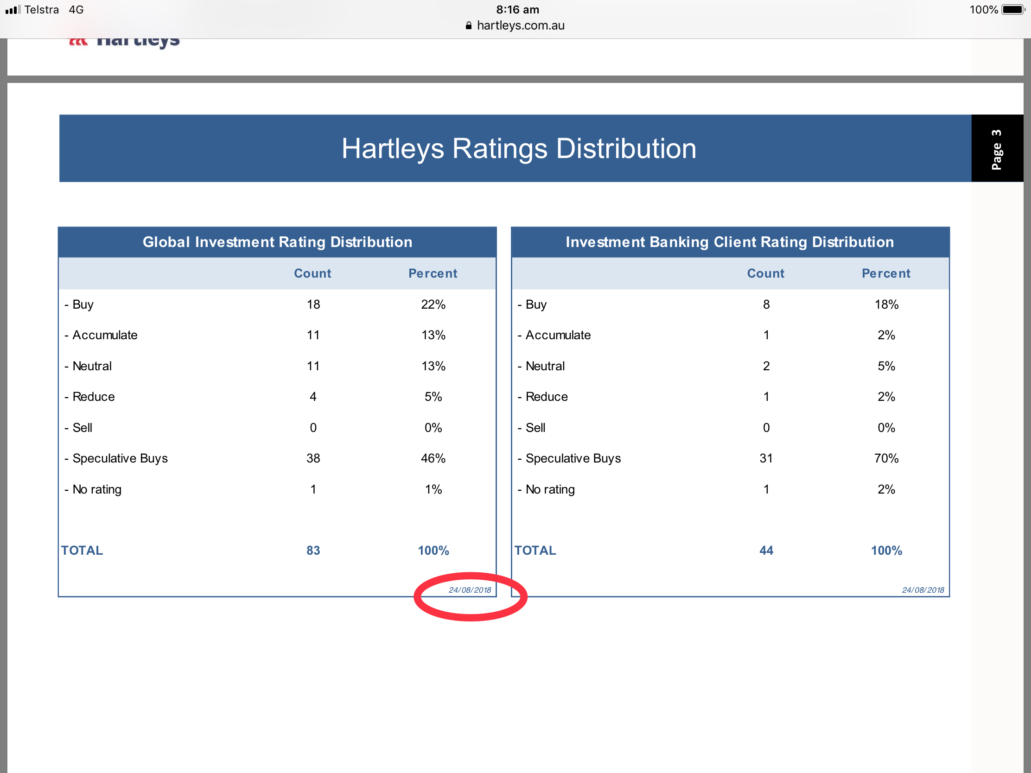Select Buy percent 18% in Banking table

click(x=886, y=305)
